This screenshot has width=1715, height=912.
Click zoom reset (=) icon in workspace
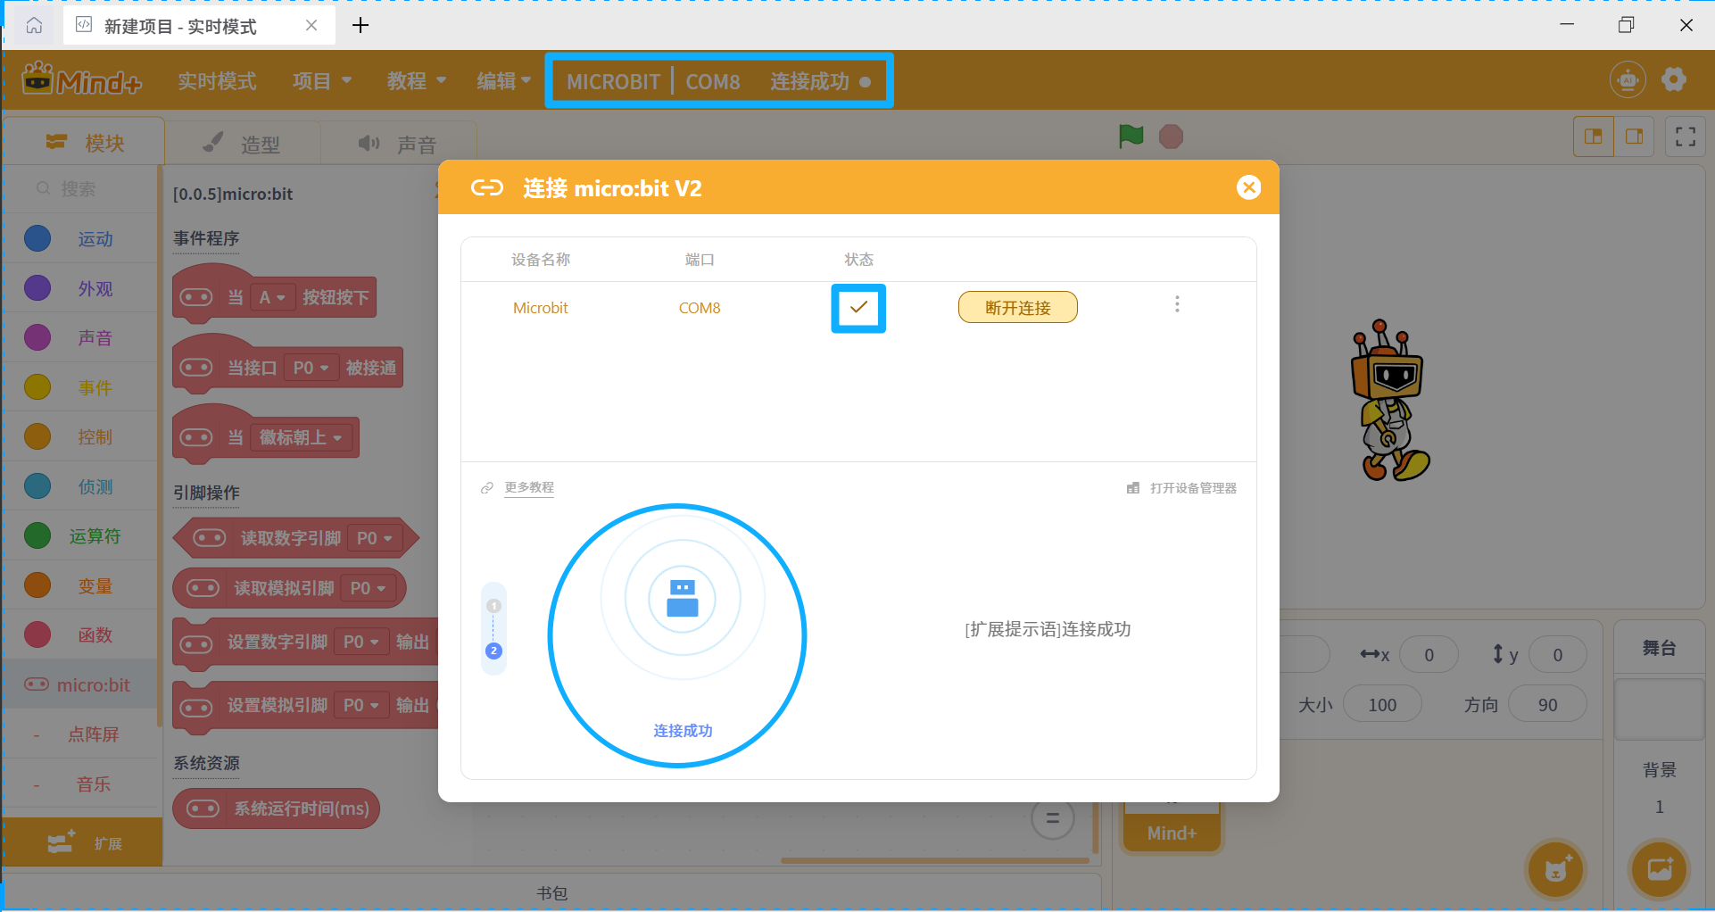[1052, 818]
